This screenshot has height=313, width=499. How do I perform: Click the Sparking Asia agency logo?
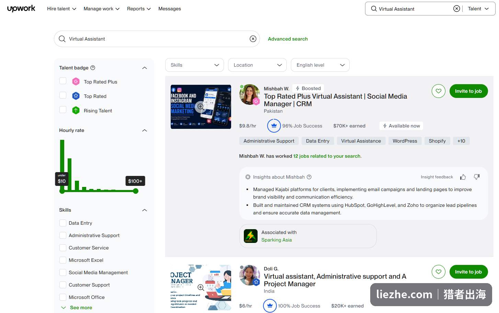(x=251, y=236)
